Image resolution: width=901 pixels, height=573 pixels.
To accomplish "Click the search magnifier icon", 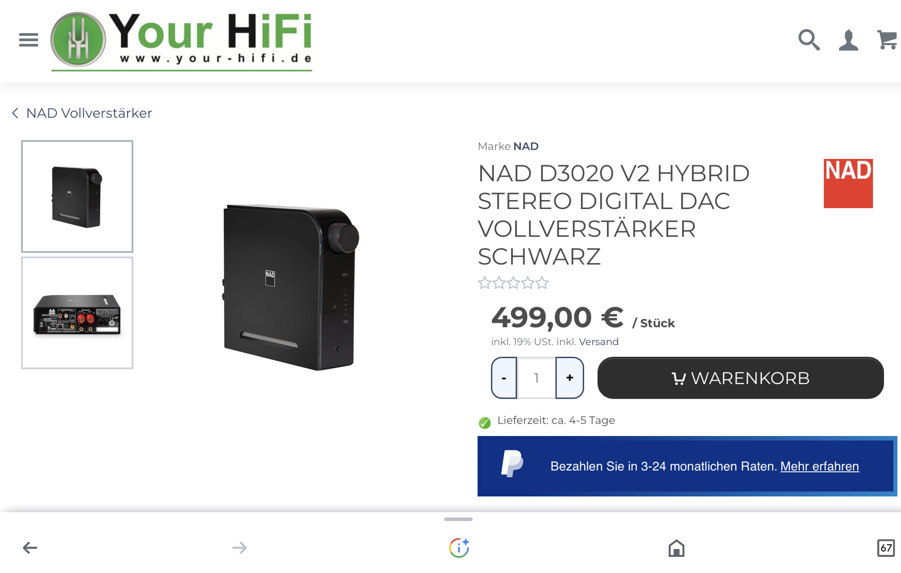I will pyautogui.click(x=809, y=40).
